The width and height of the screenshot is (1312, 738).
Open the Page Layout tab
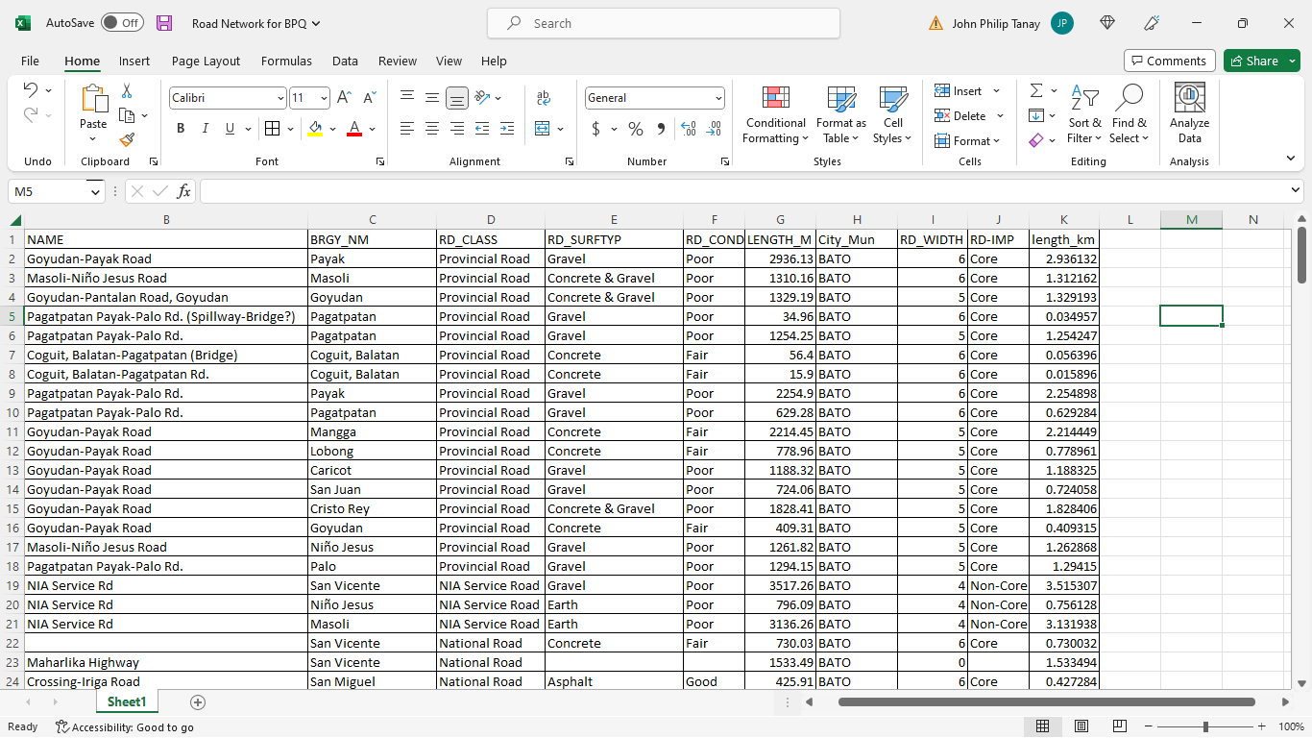point(206,61)
